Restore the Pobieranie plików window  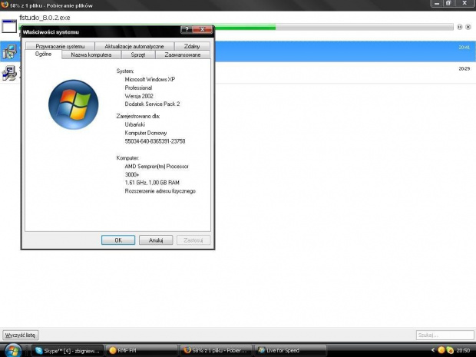click(x=448, y=4)
